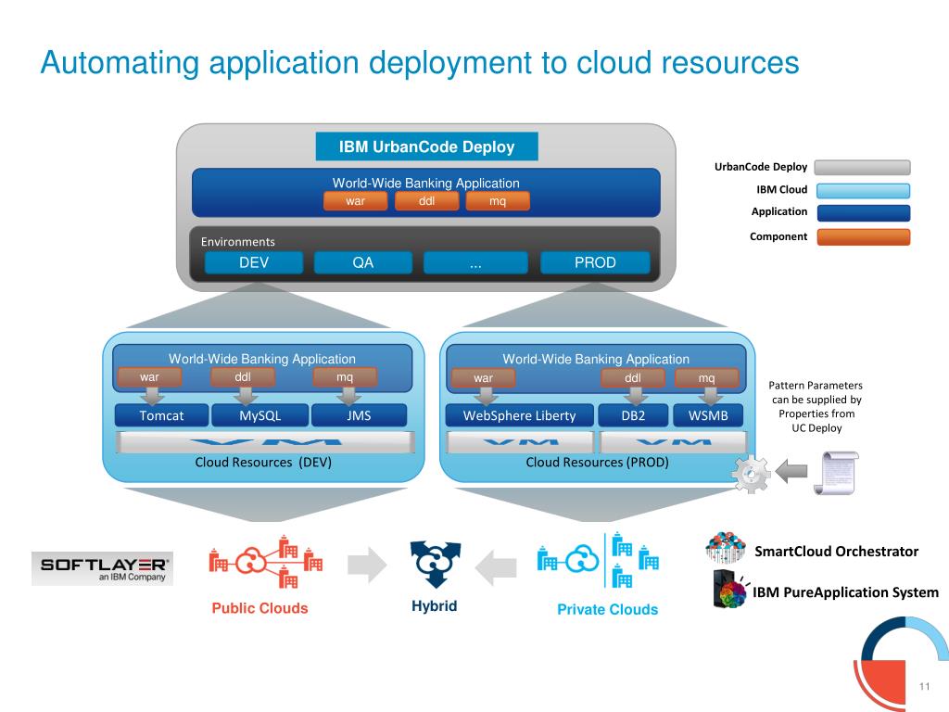Click the blue Private Clouds buildings icon
The image size is (949, 712).
coord(598,561)
